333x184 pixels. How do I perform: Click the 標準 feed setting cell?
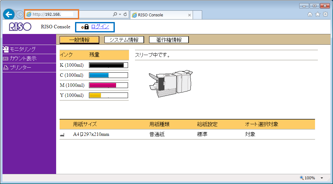point(202,134)
